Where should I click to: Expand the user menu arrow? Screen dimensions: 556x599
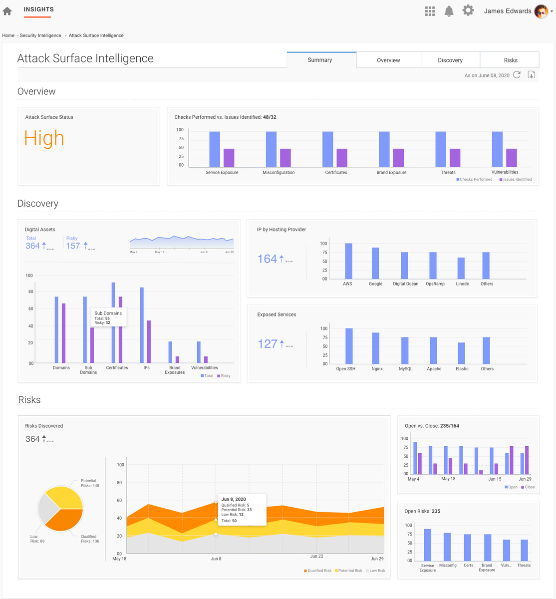click(x=552, y=11)
